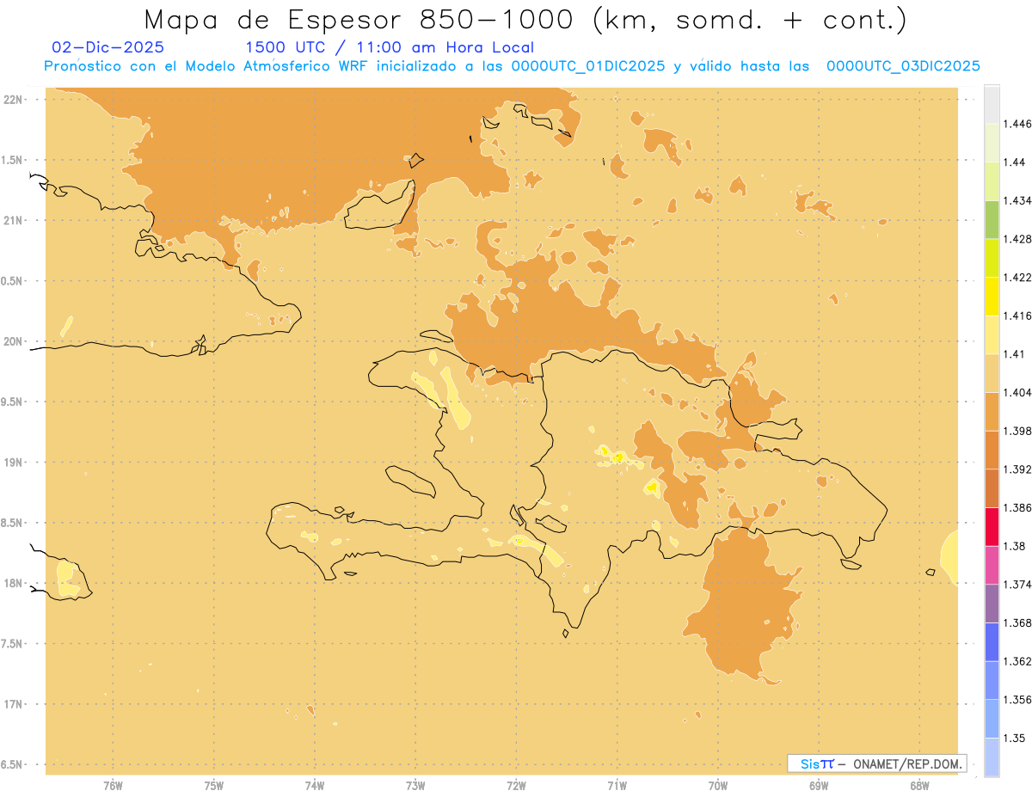Click the green colorbar segment below 1.434
This screenshot has width=1032, height=797.
click(992, 219)
